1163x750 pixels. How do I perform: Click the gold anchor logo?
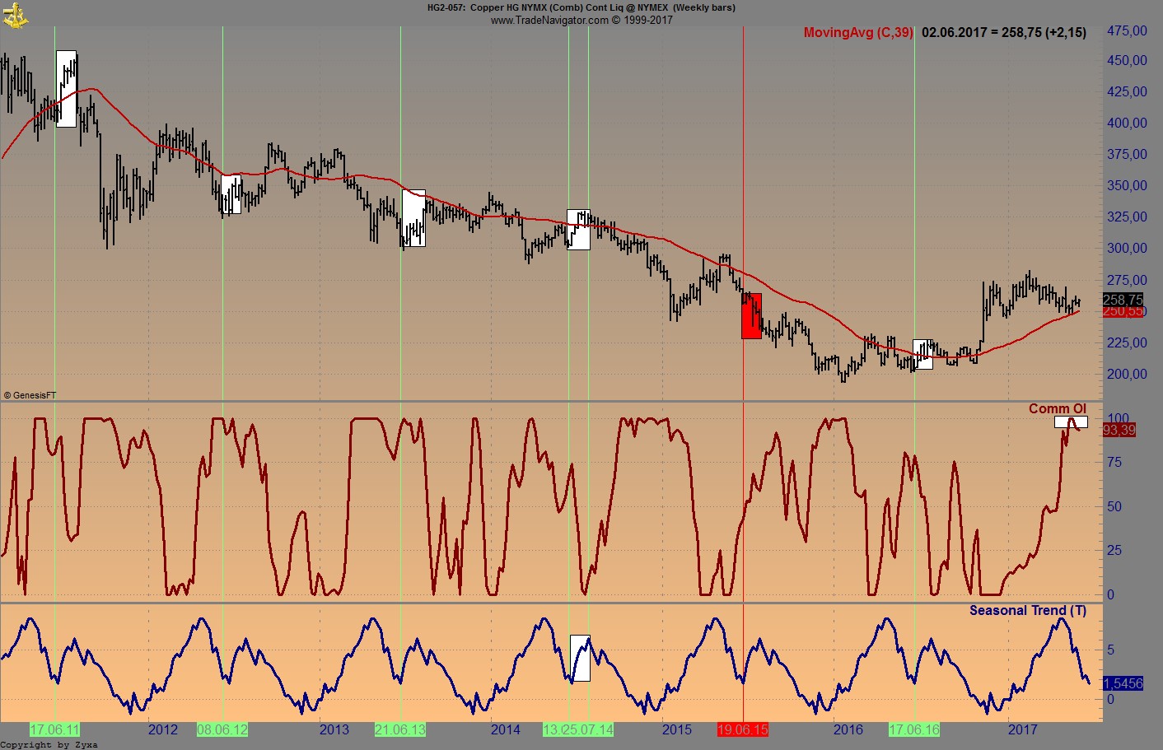pyautogui.click(x=15, y=14)
